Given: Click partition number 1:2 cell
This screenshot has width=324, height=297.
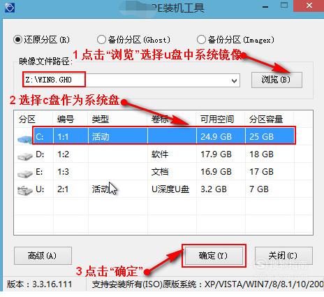Looking at the screenshot, I should (63, 154).
